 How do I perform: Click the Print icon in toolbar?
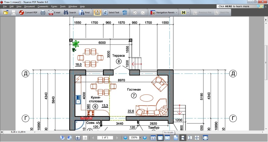(x=43, y=12)
